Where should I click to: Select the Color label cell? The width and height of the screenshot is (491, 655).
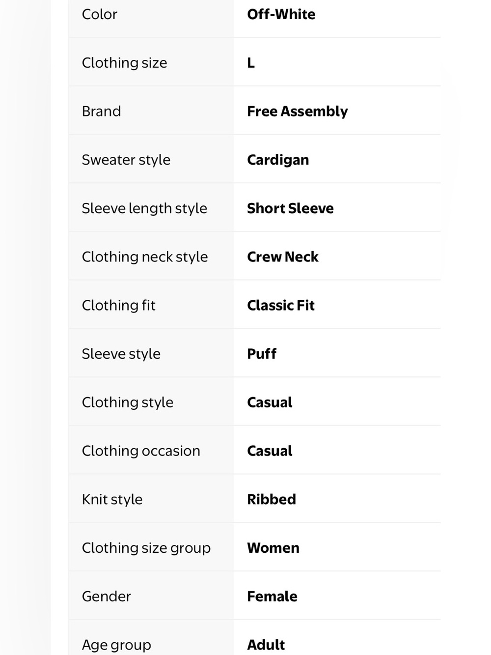click(151, 14)
